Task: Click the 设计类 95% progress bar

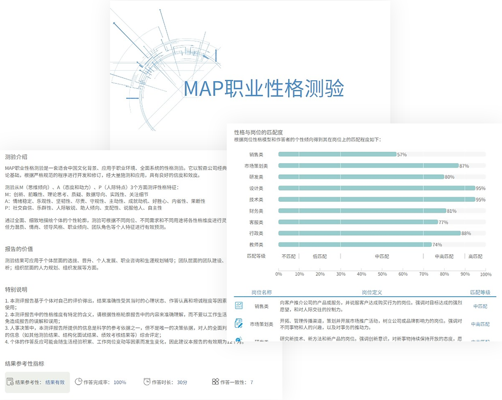Action: click(x=376, y=188)
